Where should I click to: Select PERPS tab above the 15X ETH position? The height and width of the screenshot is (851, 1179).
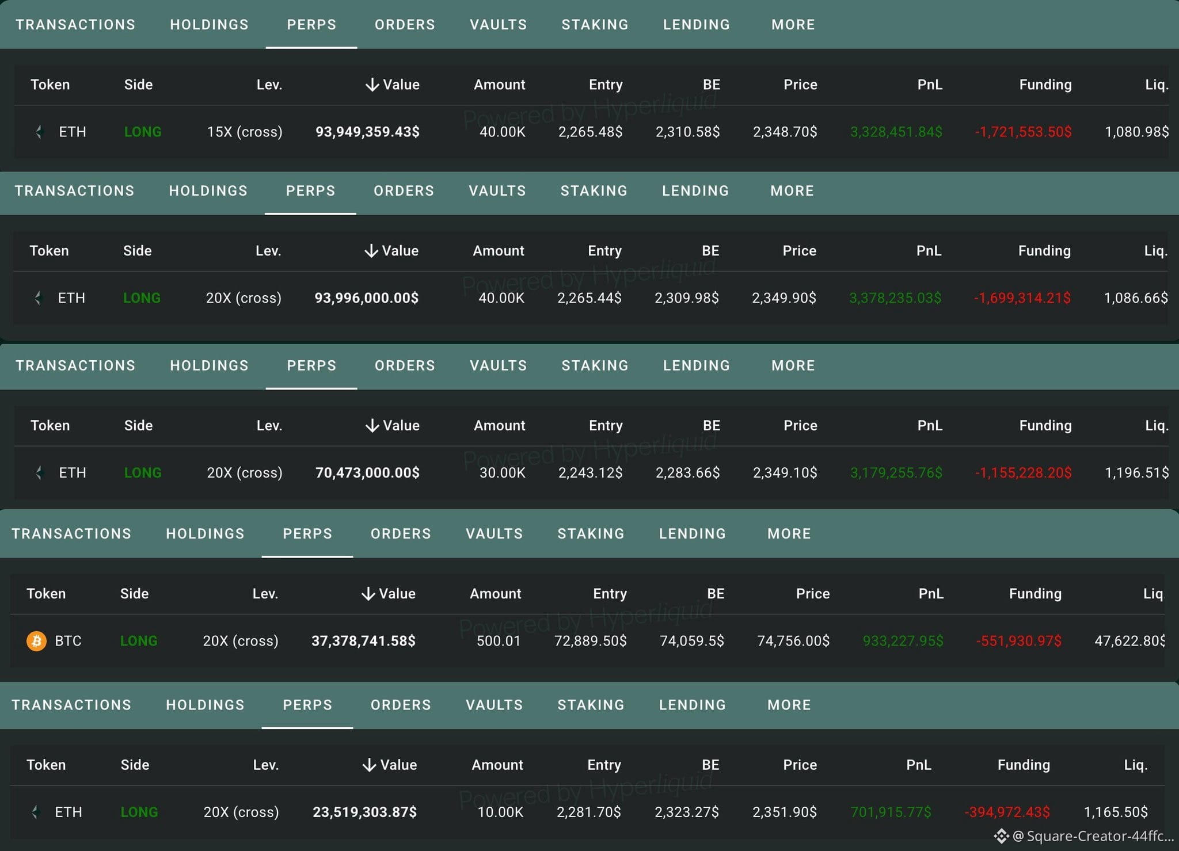311,25
